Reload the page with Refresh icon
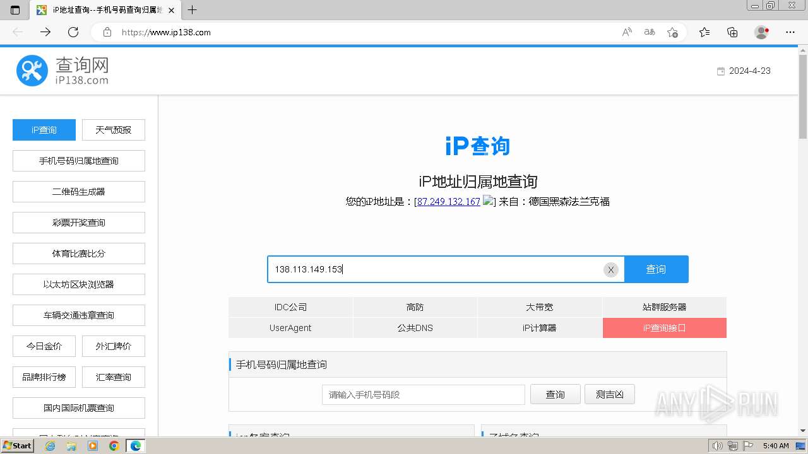 (x=73, y=32)
